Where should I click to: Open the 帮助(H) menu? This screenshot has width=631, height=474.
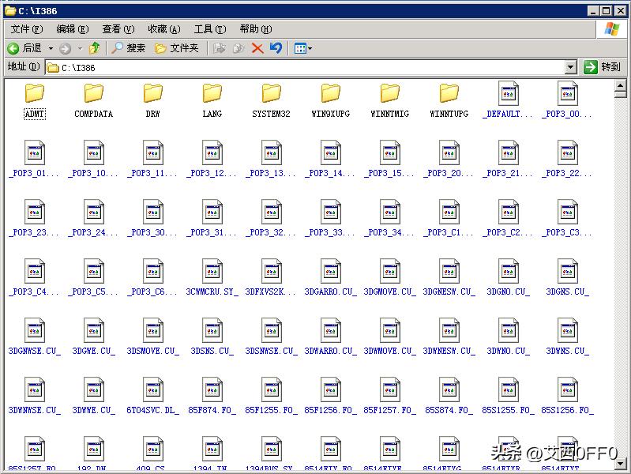pyautogui.click(x=256, y=29)
